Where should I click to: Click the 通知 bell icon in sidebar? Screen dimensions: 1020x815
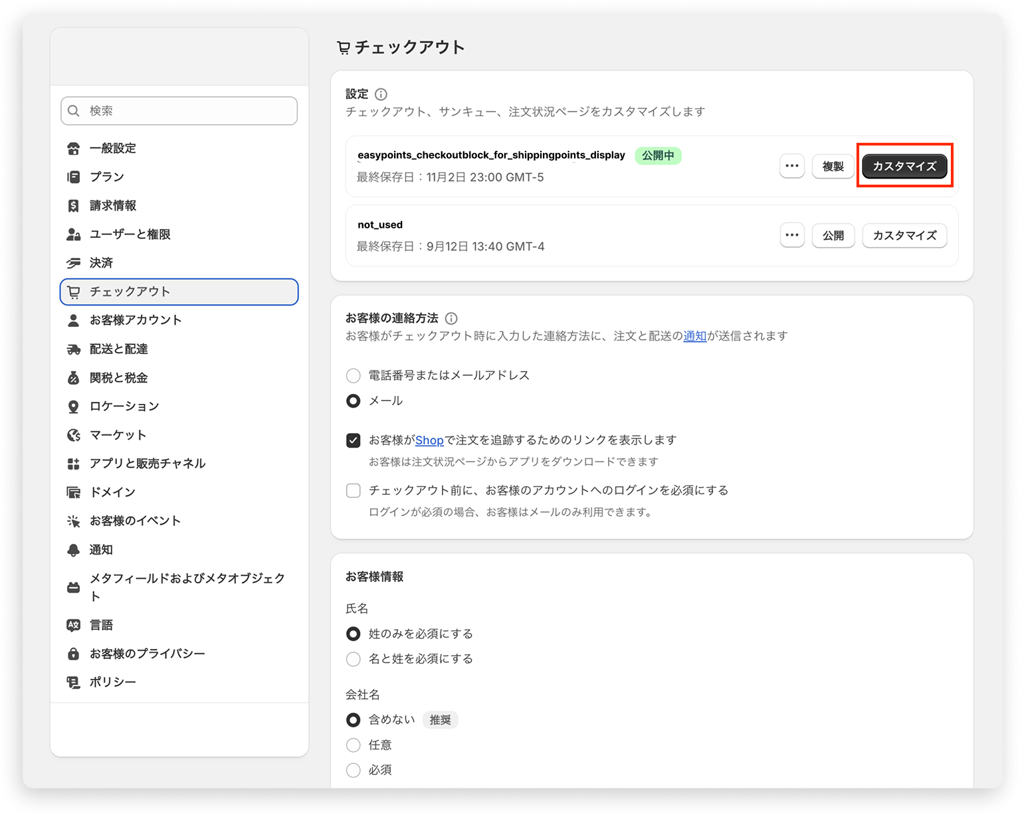(x=74, y=550)
